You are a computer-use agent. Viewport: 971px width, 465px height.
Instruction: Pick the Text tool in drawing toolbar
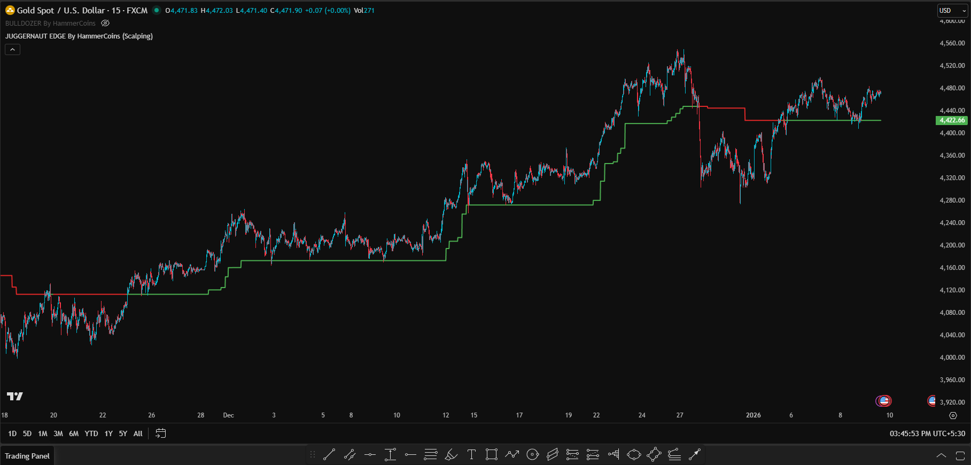[471, 455]
